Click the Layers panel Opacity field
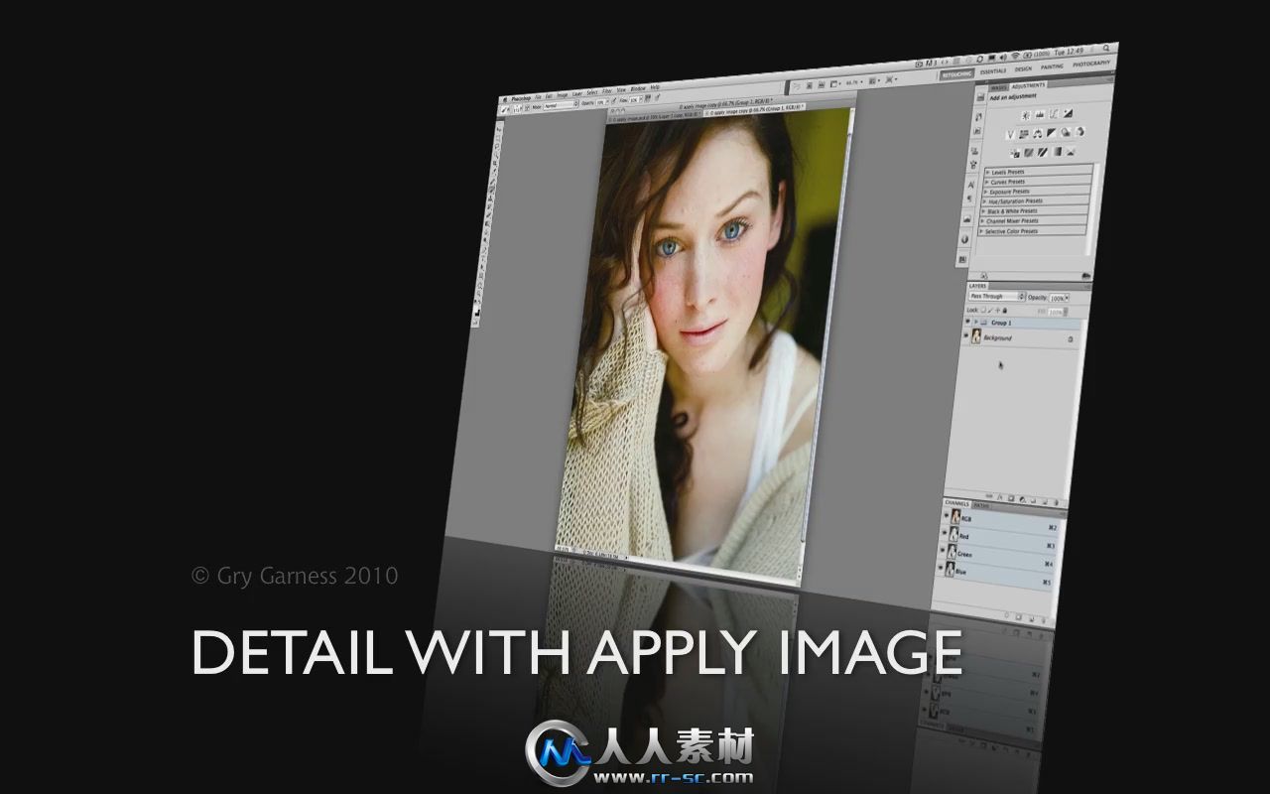Image resolution: width=1270 pixels, height=794 pixels. pos(1059,298)
